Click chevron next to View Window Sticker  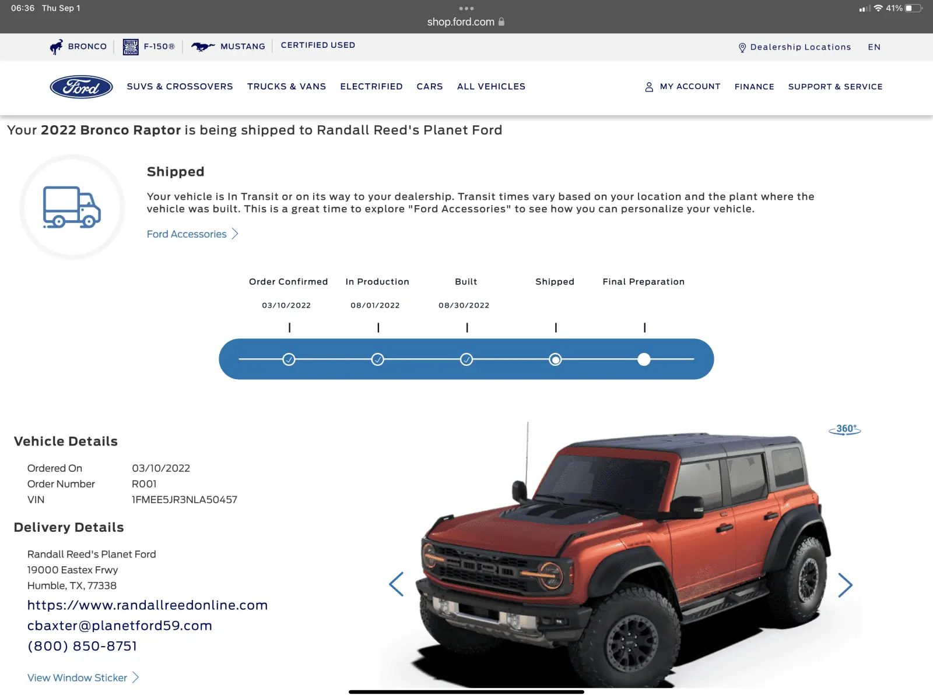click(135, 677)
